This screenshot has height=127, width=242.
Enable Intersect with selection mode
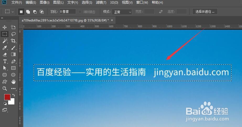[x=42, y=12]
